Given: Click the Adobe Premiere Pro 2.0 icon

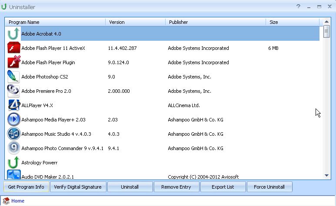Looking at the screenshot, I should point(13,91).
